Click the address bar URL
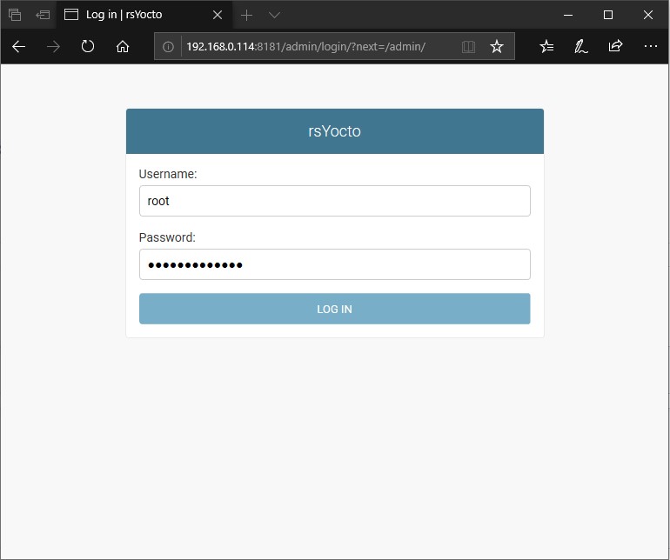 coord(305,47)
